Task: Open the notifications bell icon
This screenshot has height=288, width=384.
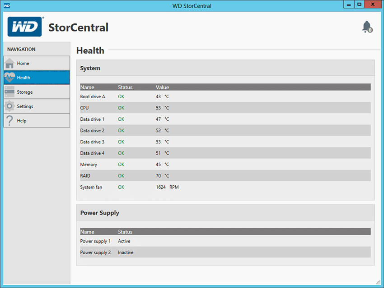Action: click(367, 27)
